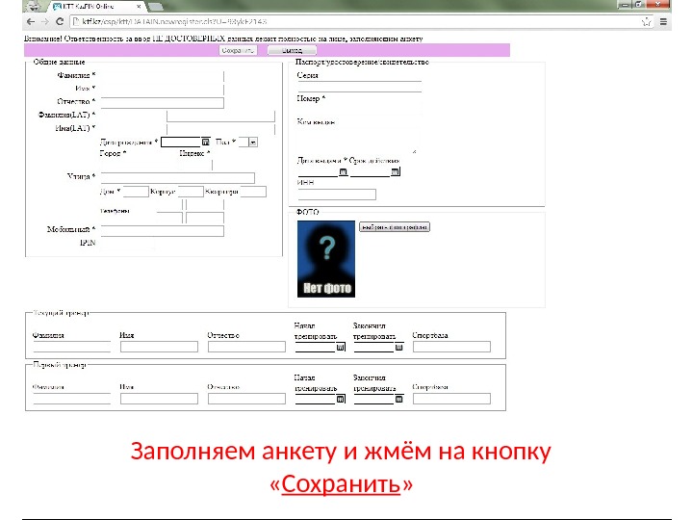693x520 pixels.
Task: Click the Дом house number field
Action: click(136, 192)
